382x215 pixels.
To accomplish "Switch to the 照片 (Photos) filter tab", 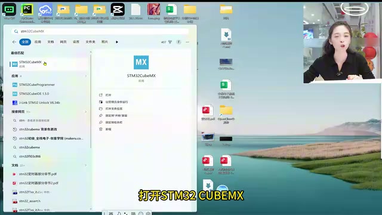I will click(104, 42).
